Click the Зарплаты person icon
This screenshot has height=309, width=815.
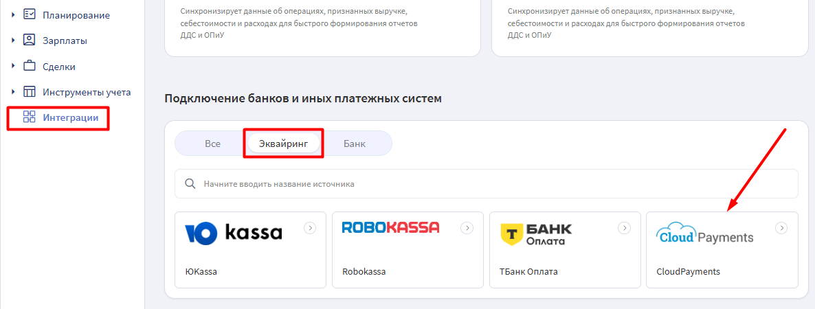point(29,41)
